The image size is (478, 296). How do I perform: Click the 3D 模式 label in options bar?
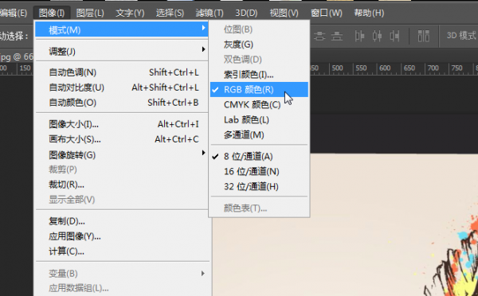[x=461, y=36]
